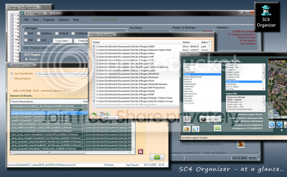Click the picture backup icon under Backups
This screenshot has width=287, height=177.
tap(187, 129)
